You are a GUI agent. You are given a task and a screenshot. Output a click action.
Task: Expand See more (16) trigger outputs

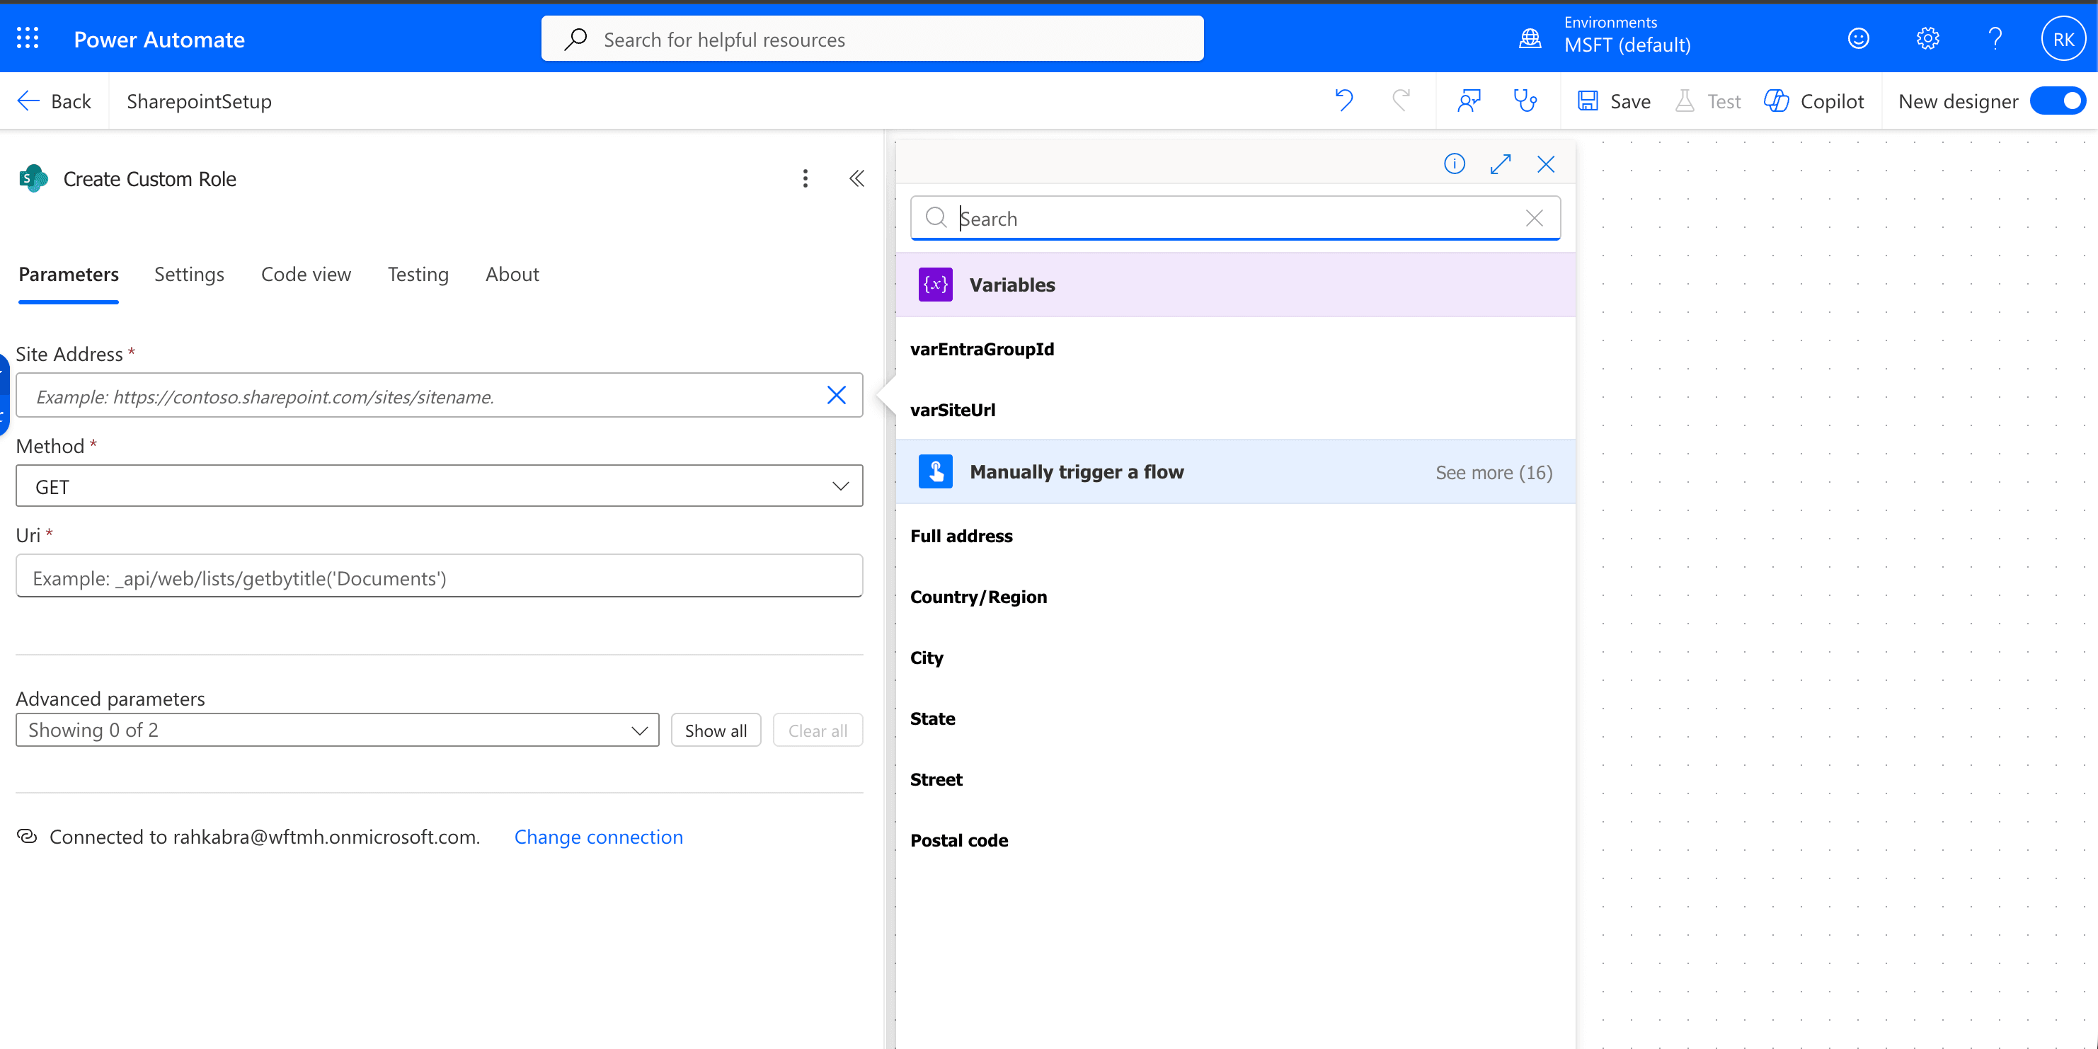[x=1493, y=472]
